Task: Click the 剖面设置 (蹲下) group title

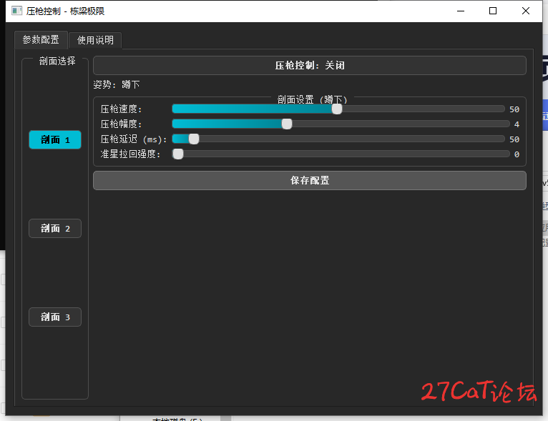Action: point(312,99)
